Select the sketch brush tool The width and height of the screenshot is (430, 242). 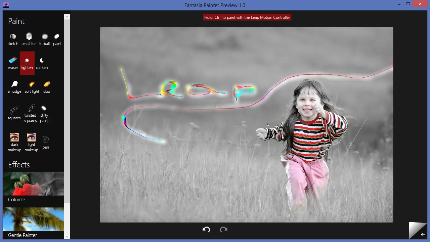[x=13, y=39]
